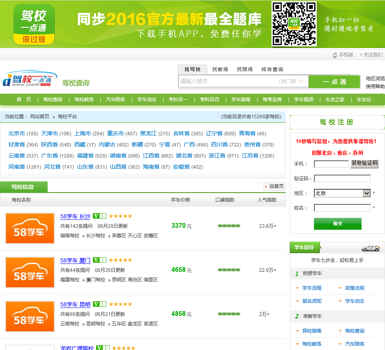This screenshot has width=385, height=350.
Task: Open the 58学车 长沙 logo thumbnail
Action: pyautogui.click(x=30, y=228)
